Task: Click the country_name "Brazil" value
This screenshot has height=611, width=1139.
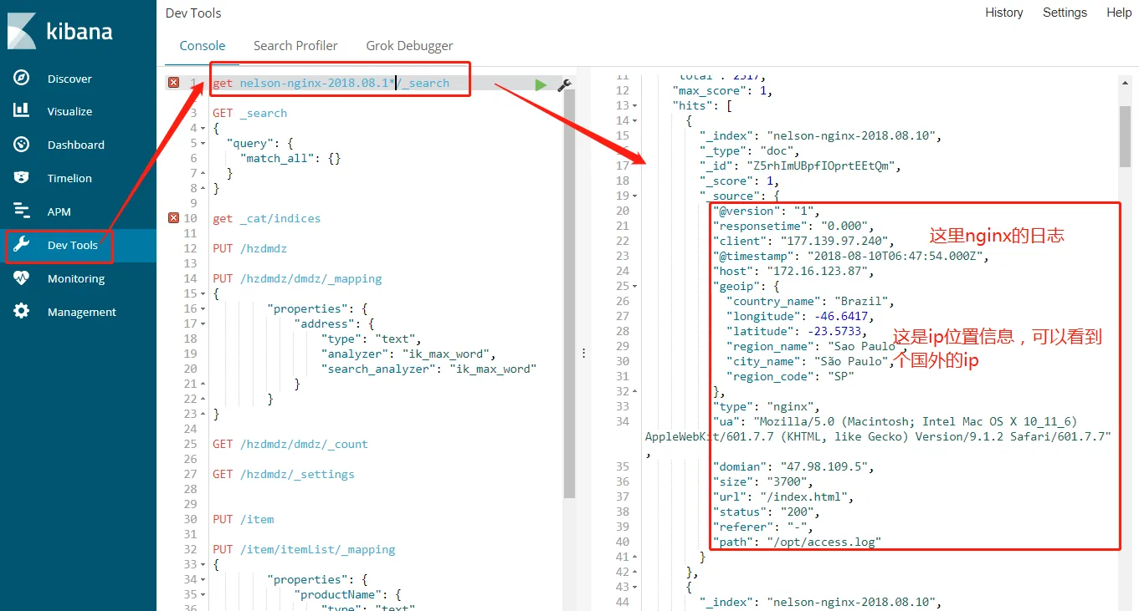Action: click(x=861, y=301)
